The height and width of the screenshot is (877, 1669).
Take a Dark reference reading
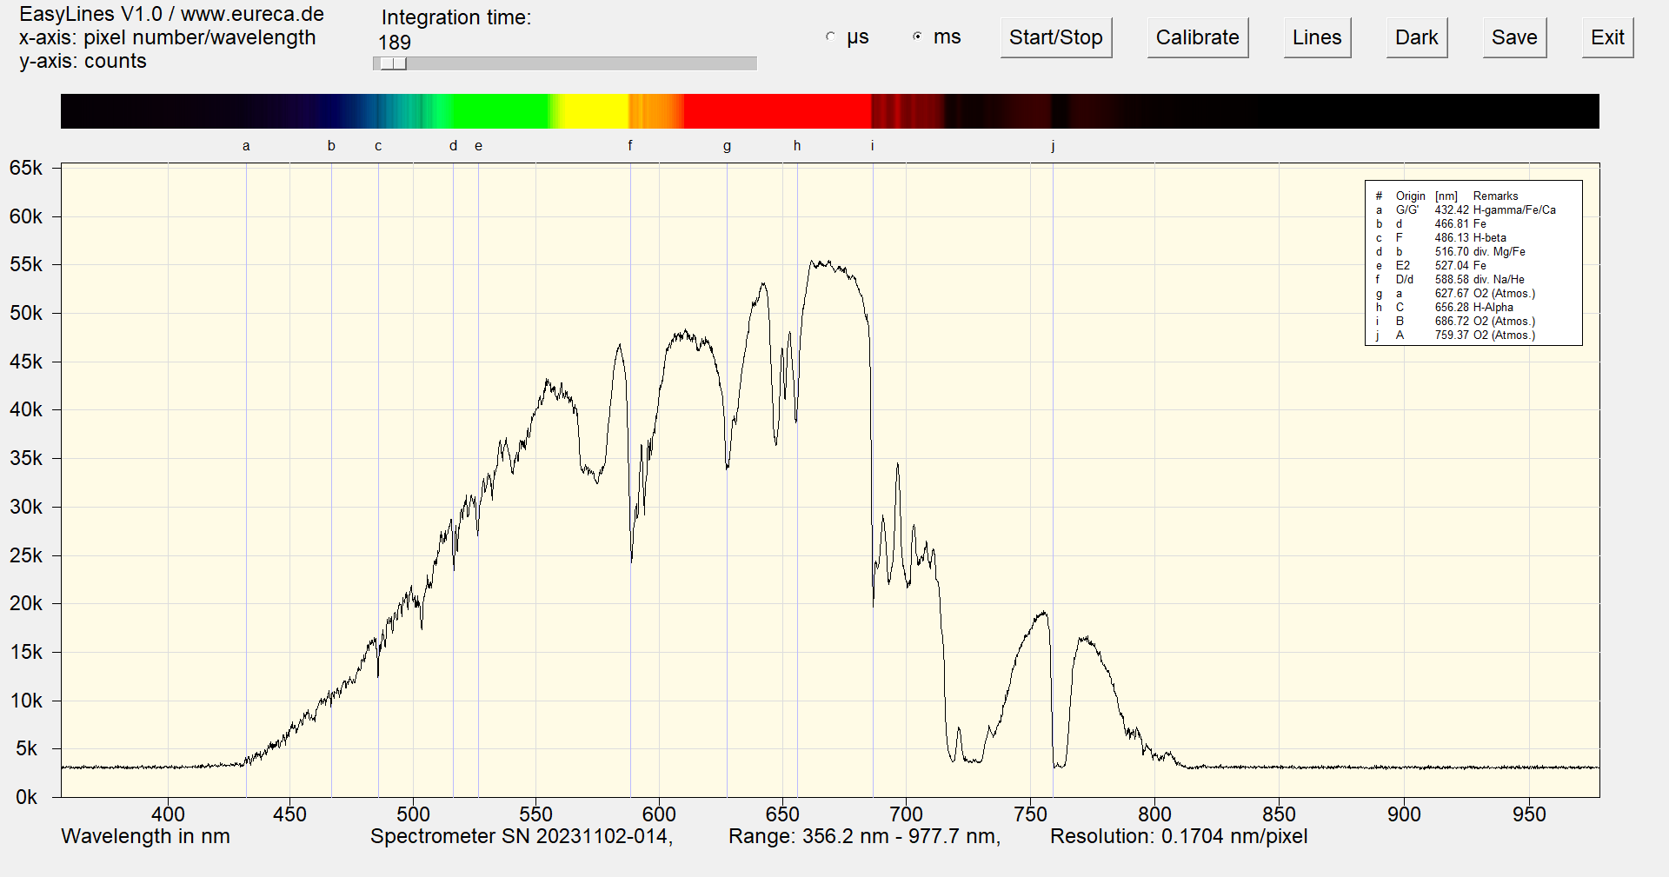click(1417, 37)
